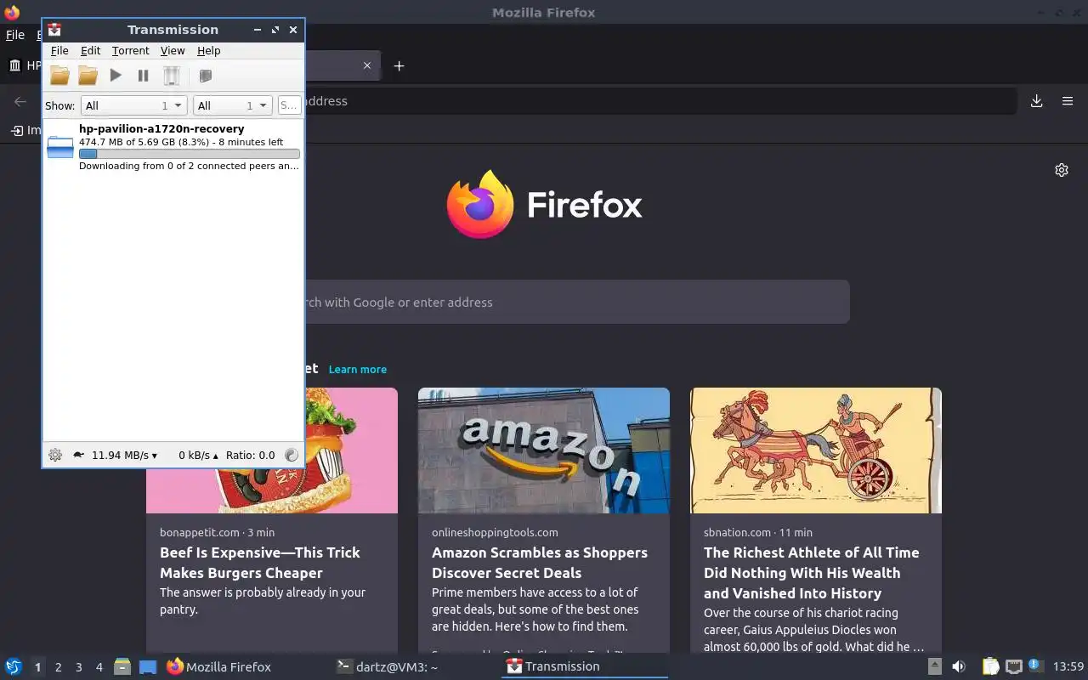The height and width of the screenshot is (680, 1088).
Task: Open the second All tracker filter dropdown
Action: pyautogui.click(x=232, y=105)
